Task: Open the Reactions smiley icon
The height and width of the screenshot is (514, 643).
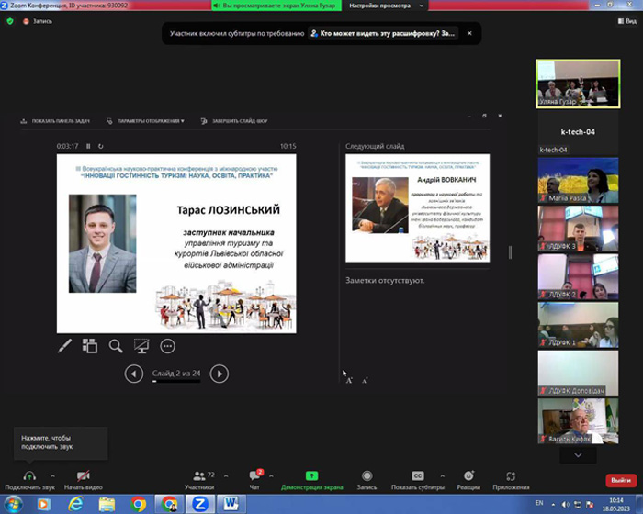Action: tap(468, 475)
